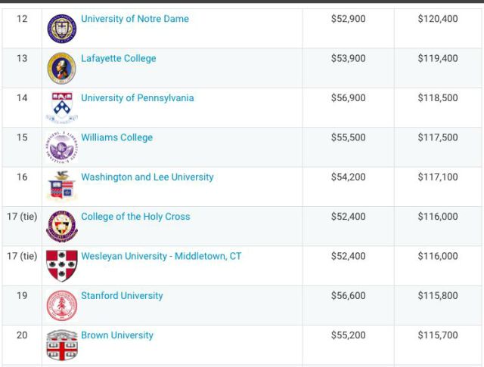Open the Washington and Lee University link

point(147,177)
